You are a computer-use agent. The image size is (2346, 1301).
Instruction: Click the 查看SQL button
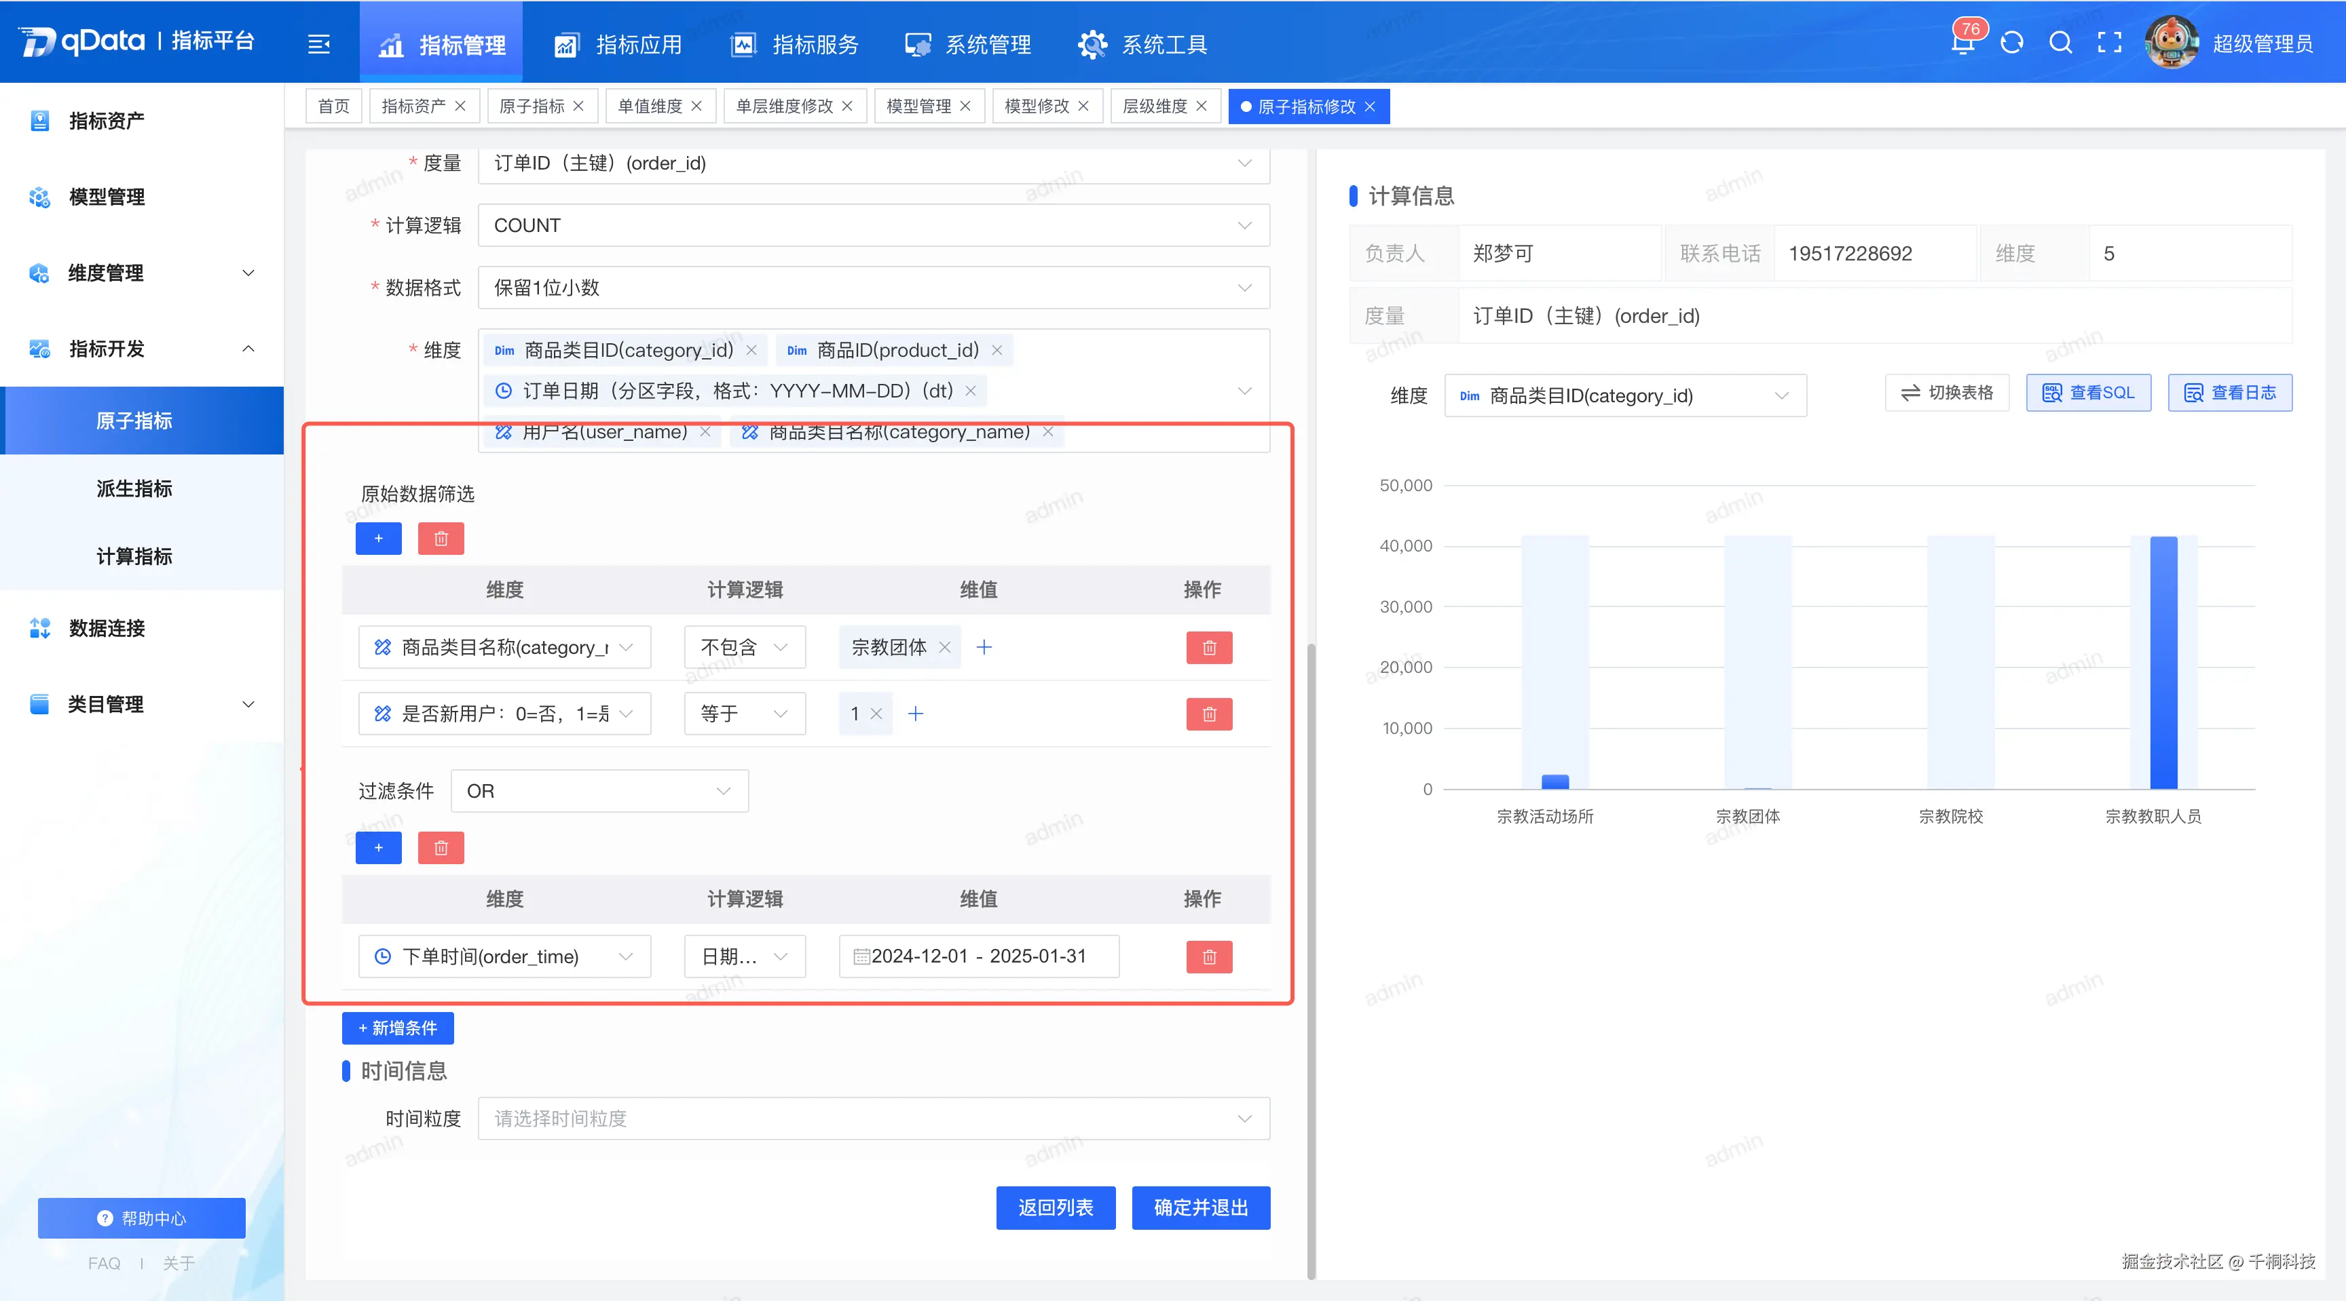click(2088, 393)
